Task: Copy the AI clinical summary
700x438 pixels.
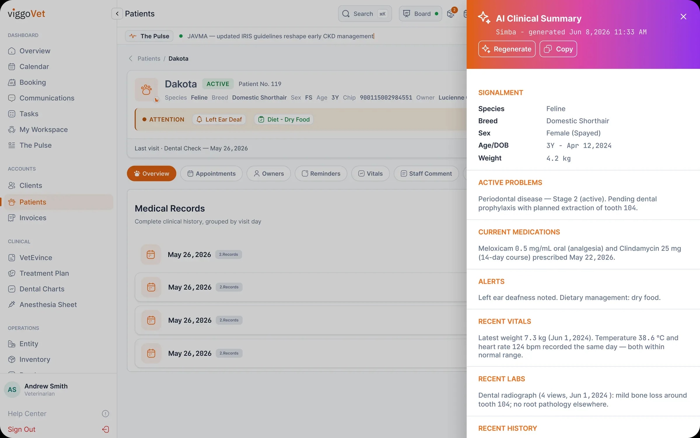Action: coord(558,49)
